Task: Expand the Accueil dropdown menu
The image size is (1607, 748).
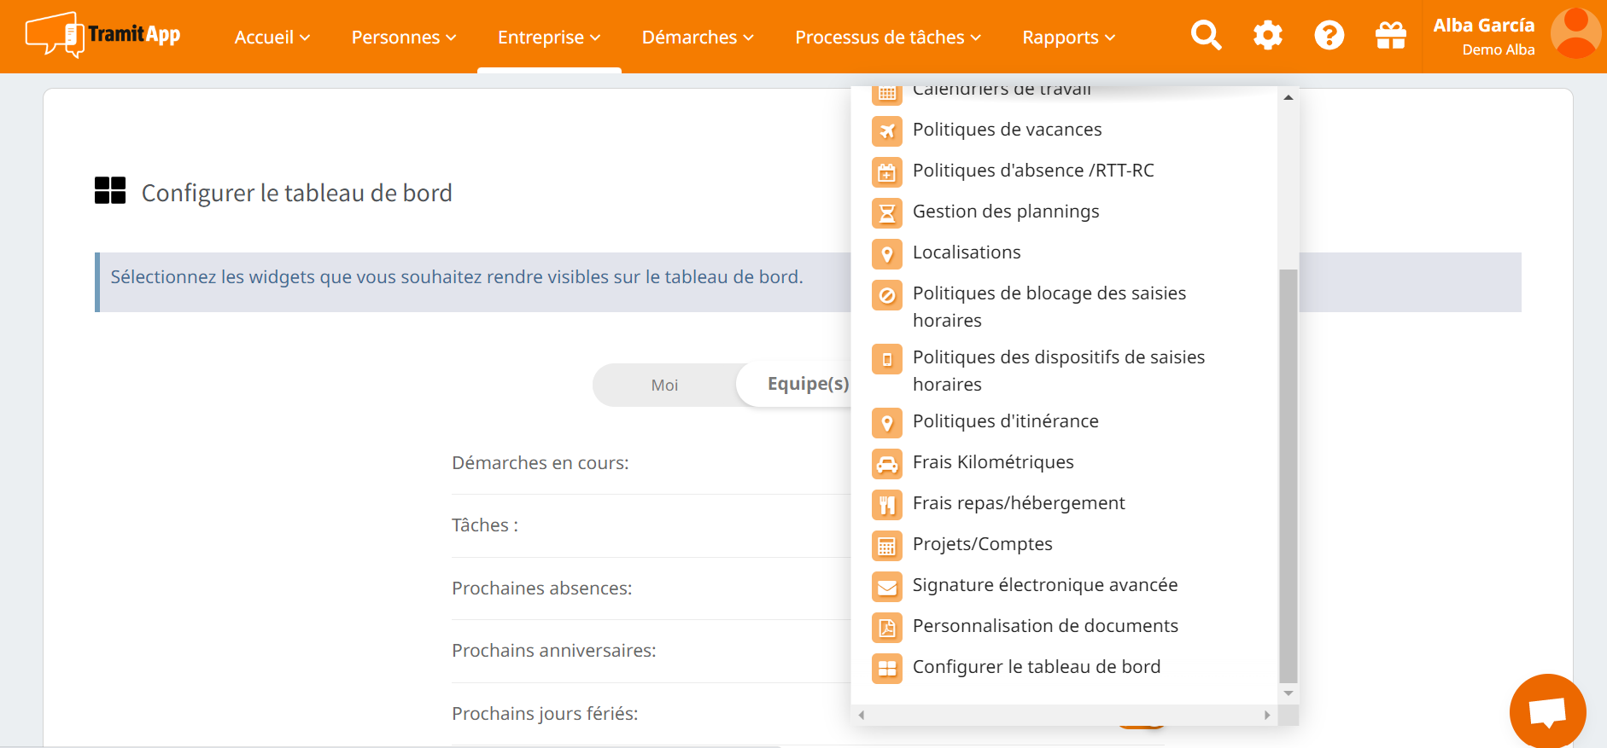Action: pos(272,38)
